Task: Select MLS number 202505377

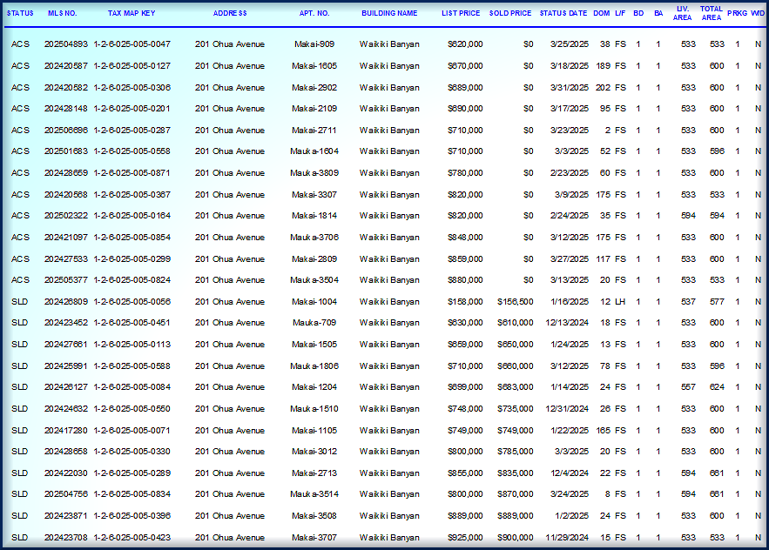Action: (x=65, y=280)
